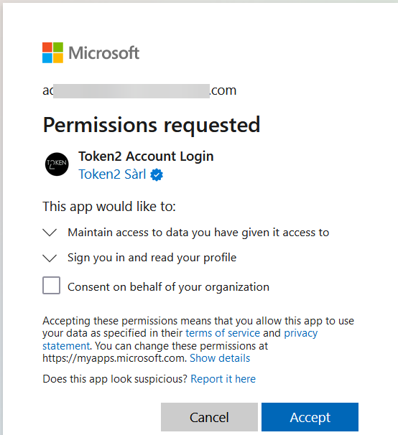Screen dimensions: 398x435
Task: Expand the Sign you in and read profile chevron
Action: pyautogui.click(x=50, y=258)
